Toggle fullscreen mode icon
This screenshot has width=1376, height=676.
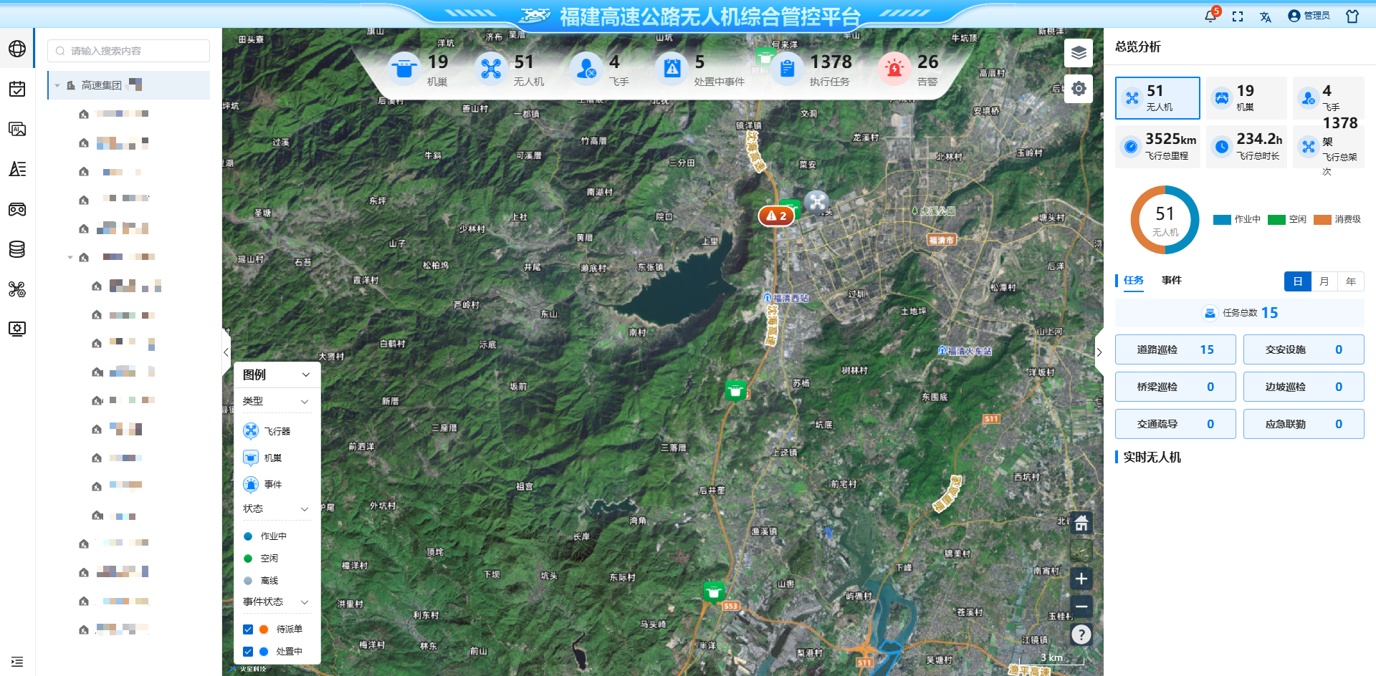point(1238,16)
